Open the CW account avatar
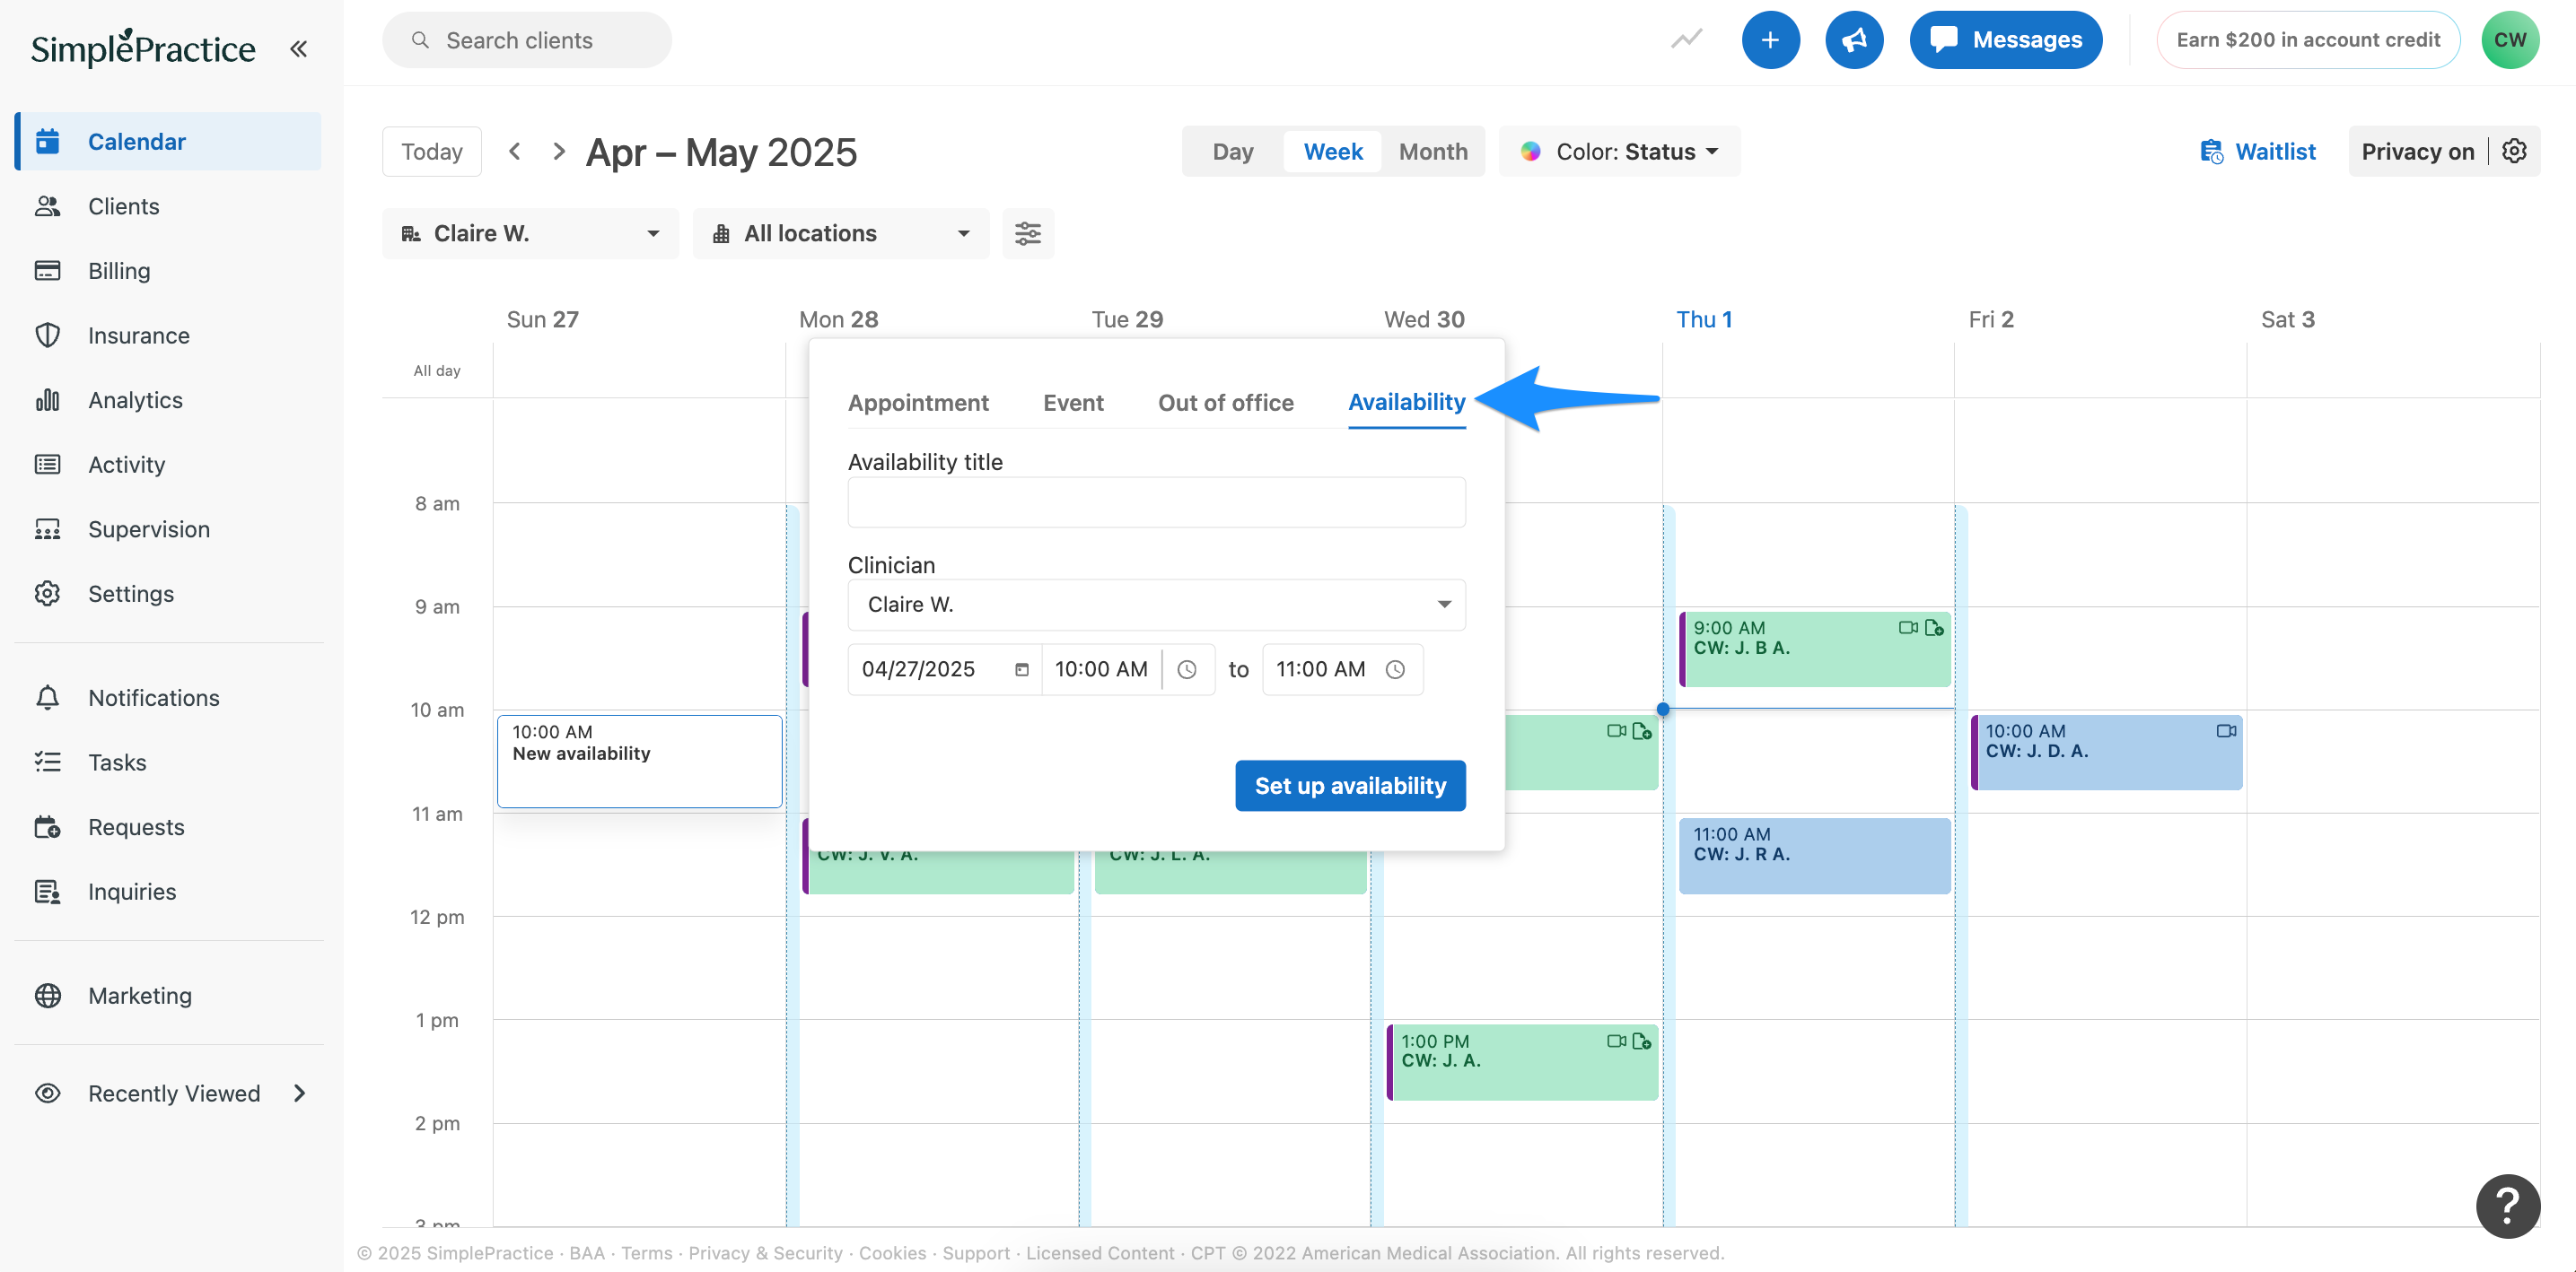 tap(2510, 40)
